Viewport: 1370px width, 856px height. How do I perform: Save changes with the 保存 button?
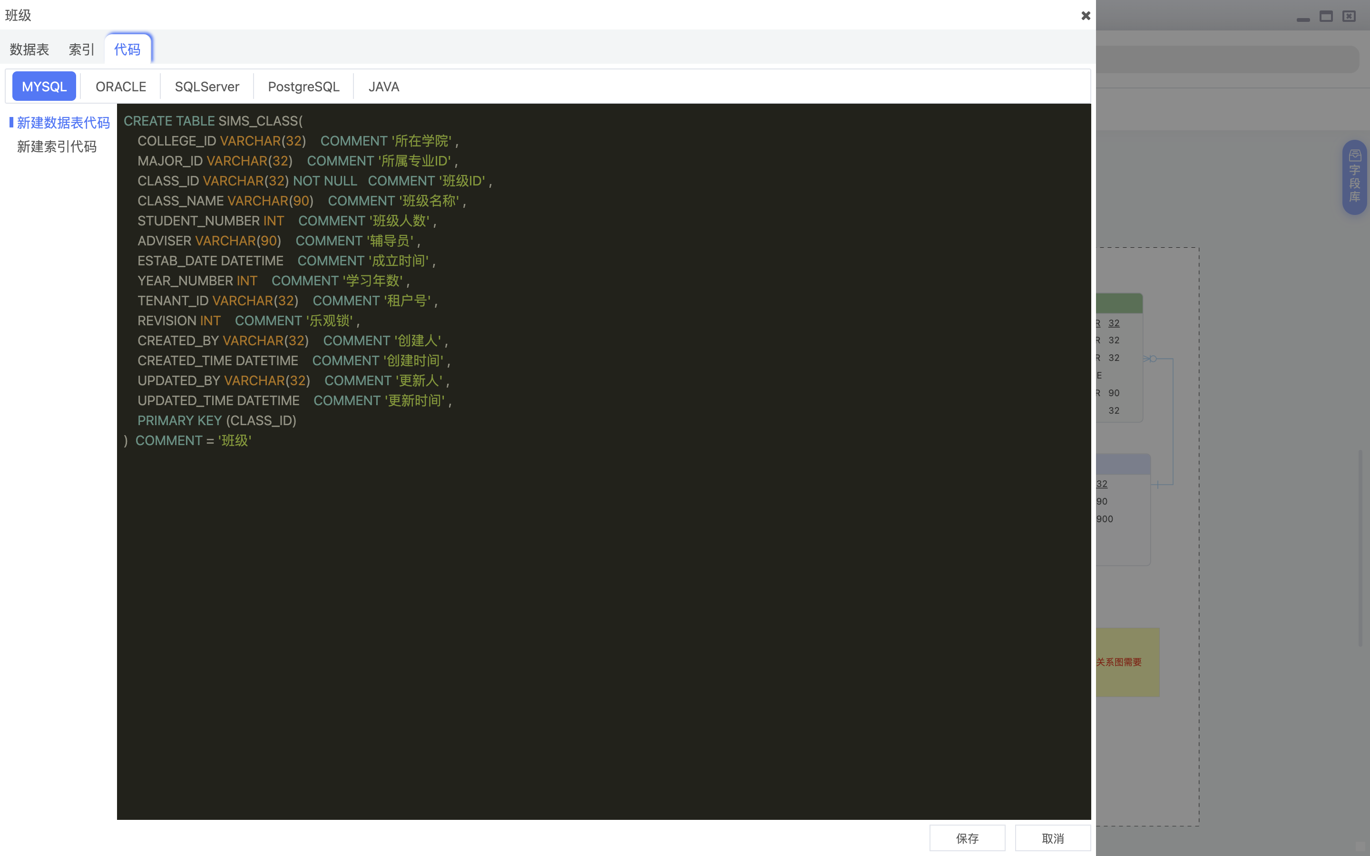pyautogui.click(x=967, y=838)
